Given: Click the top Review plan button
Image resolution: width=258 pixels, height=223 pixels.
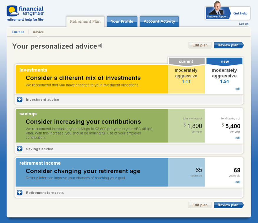Looking at the screenshot, I should point(229,45).
